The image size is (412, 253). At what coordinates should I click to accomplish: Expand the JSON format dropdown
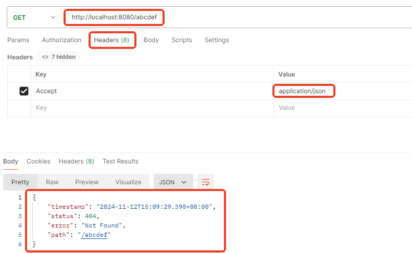point(173,182)
